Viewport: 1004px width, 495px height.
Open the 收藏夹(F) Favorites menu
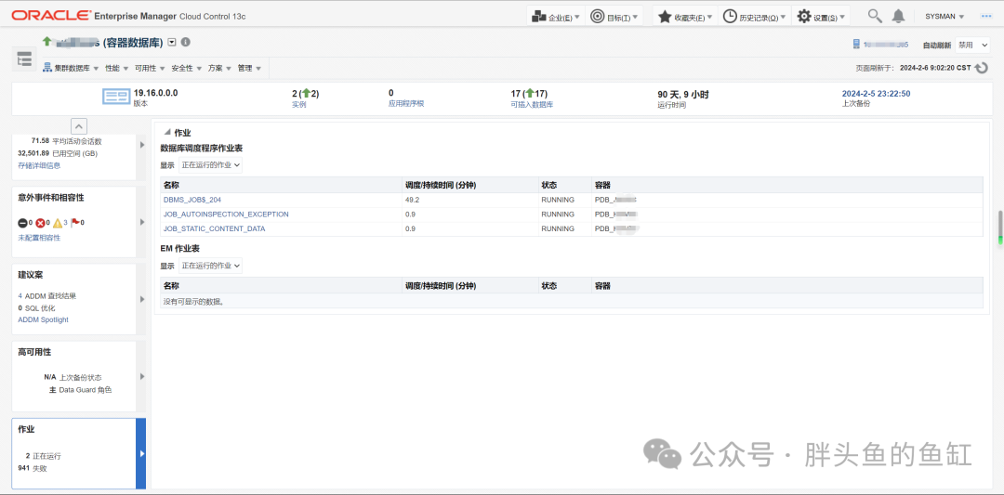[x=684, y=17]
